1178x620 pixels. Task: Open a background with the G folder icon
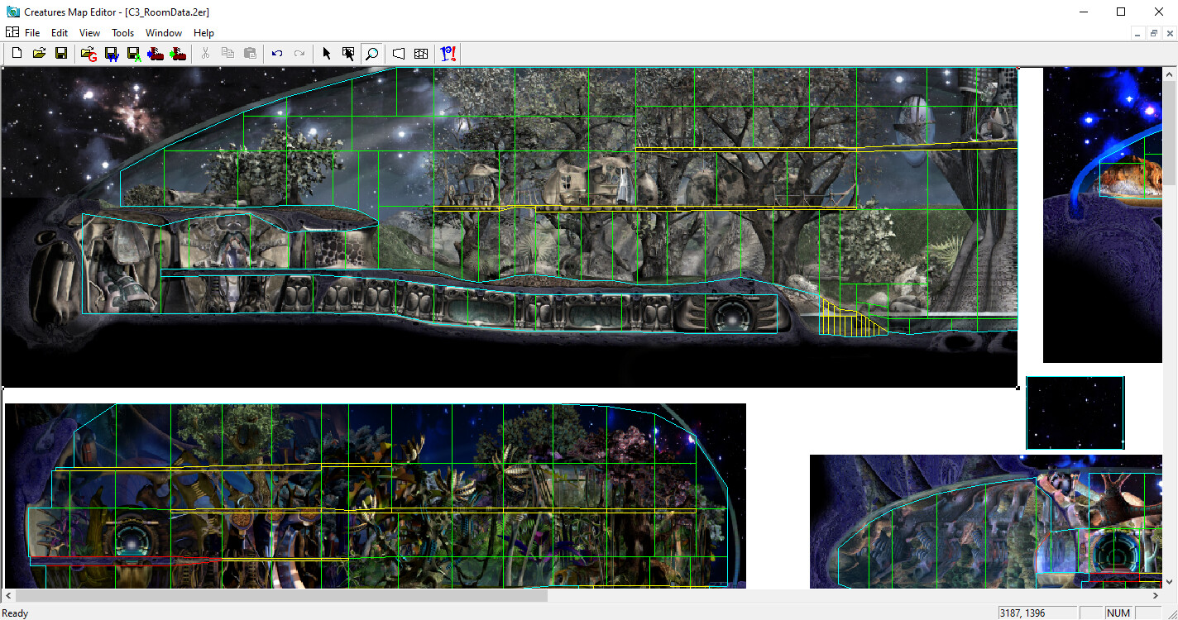89,53
